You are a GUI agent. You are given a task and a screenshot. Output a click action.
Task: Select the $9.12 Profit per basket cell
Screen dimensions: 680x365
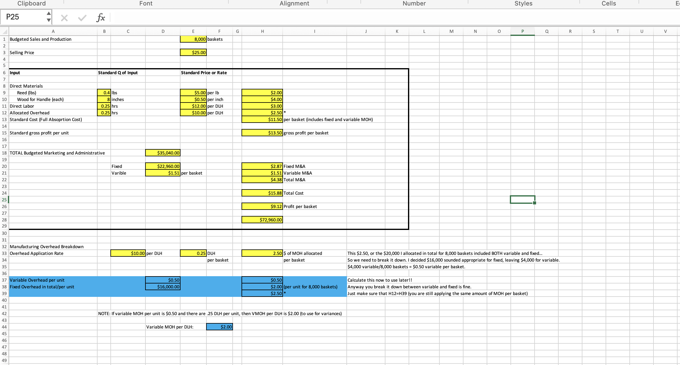(262, 207)
